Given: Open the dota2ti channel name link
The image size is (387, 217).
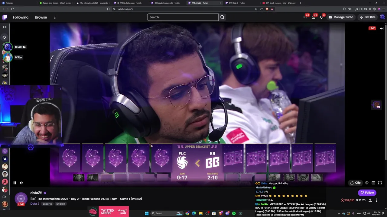Looking at the screenshot, I should point(36,193).
